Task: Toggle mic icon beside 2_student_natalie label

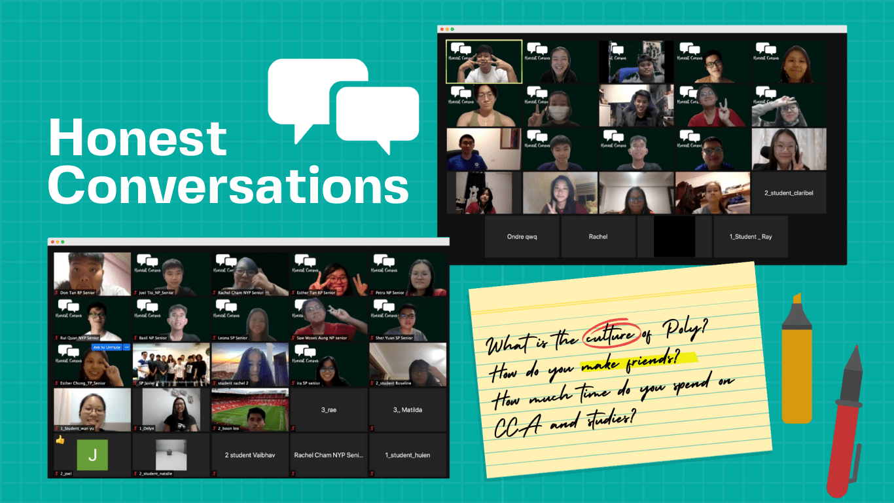Action: pos(135,473)
